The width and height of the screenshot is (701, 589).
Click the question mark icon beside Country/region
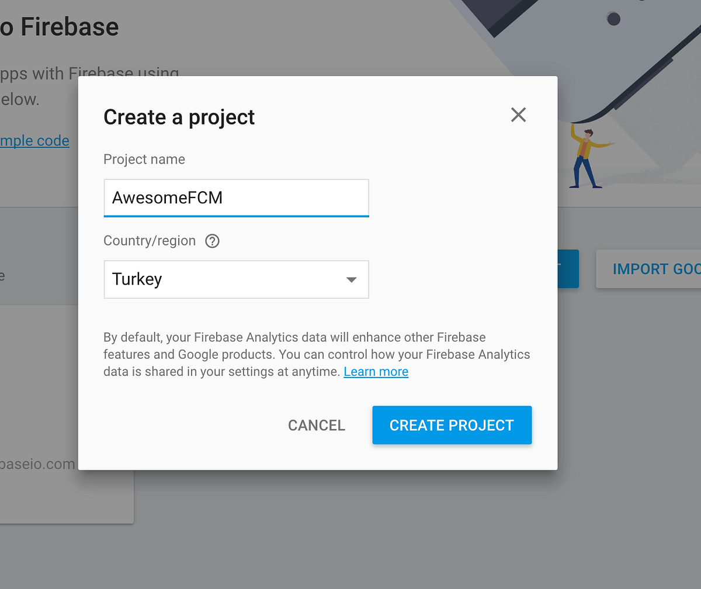click(211, 241)
